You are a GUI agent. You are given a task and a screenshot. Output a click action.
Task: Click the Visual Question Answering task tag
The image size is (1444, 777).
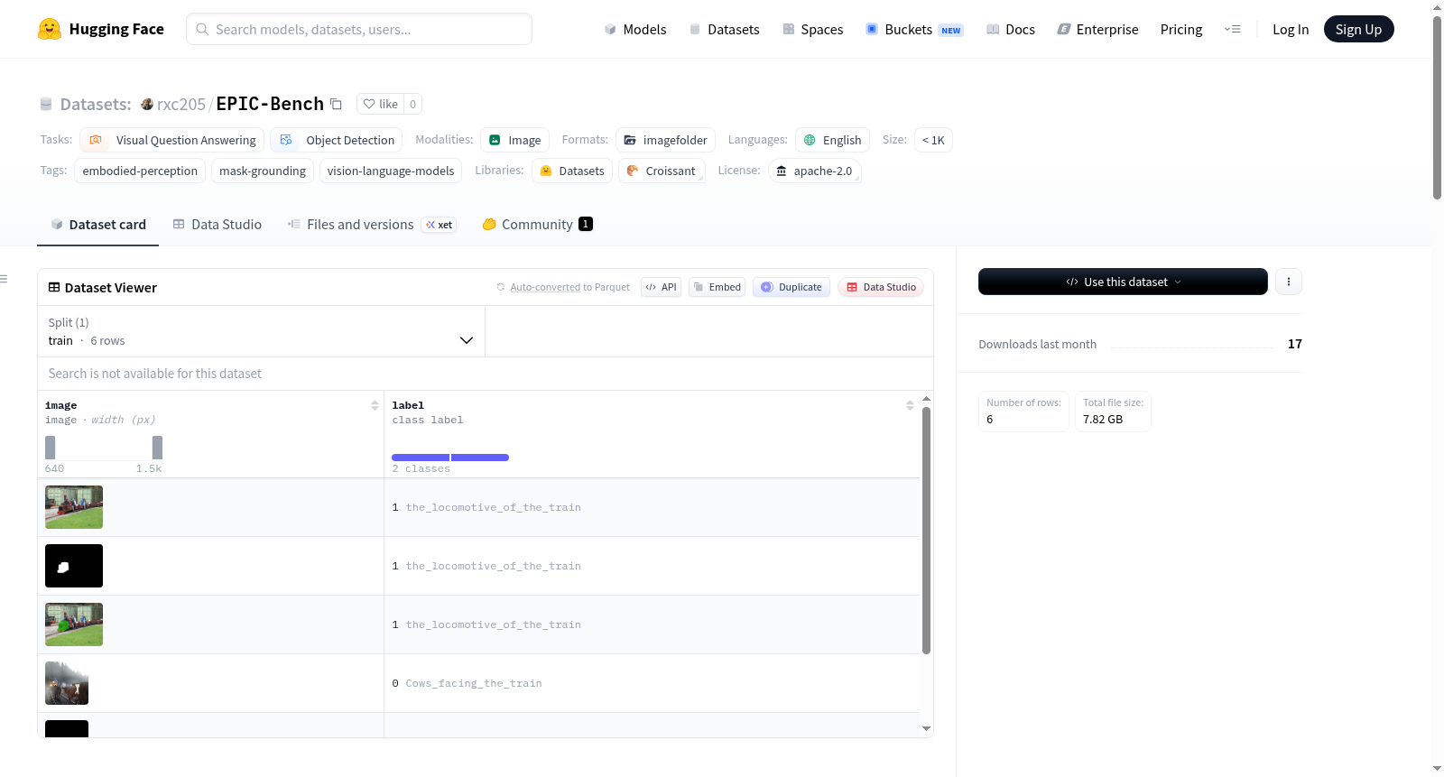click(172, 140)
